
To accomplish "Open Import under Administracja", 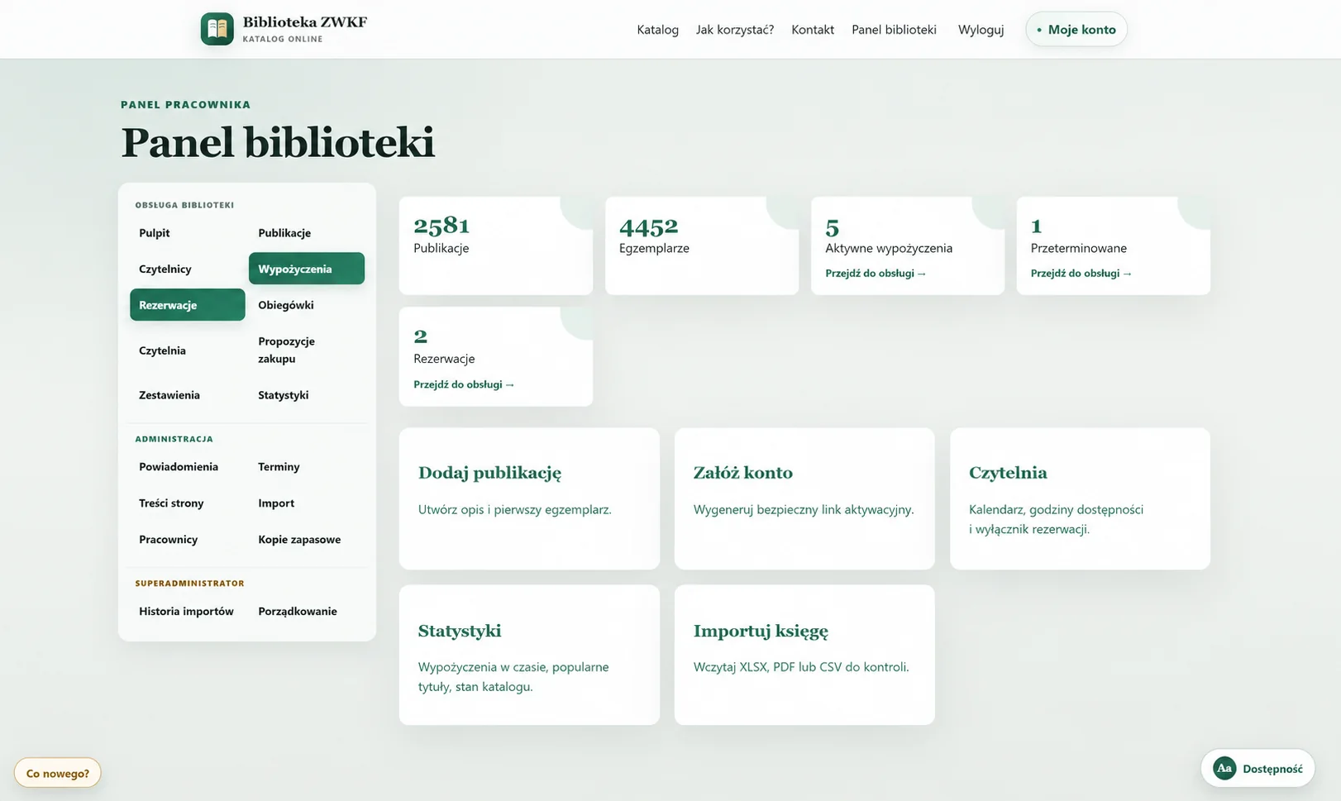I will coord(307,503).
